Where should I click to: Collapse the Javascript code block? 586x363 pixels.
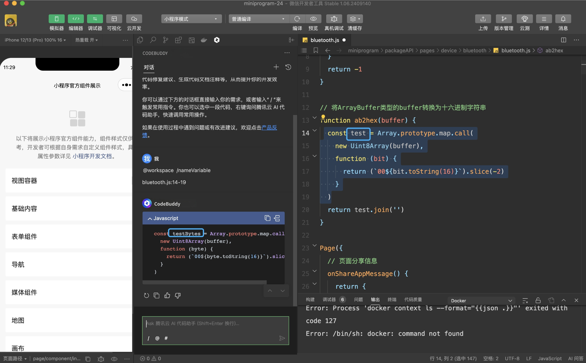(150, 218)
